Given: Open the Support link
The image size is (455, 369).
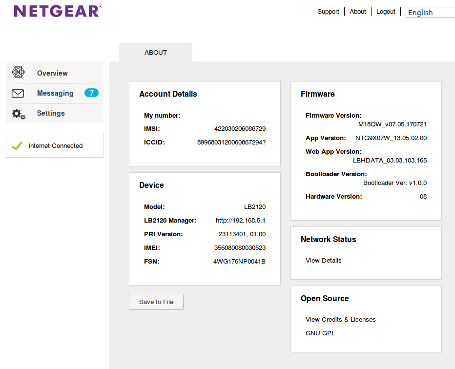Looking at the screenshot, I should click(x=328, y=12).
